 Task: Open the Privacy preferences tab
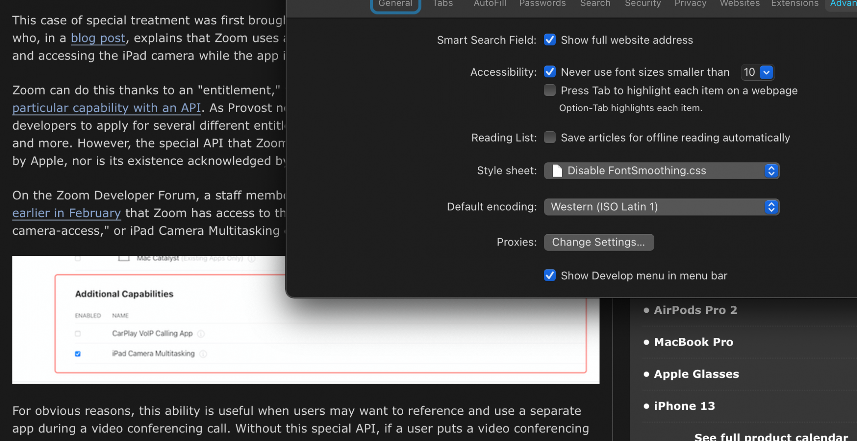tap(690, 4)
